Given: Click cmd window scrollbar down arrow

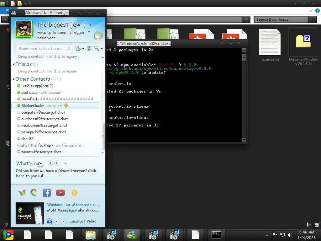Looking at the screenshot, I should (244, 140).
